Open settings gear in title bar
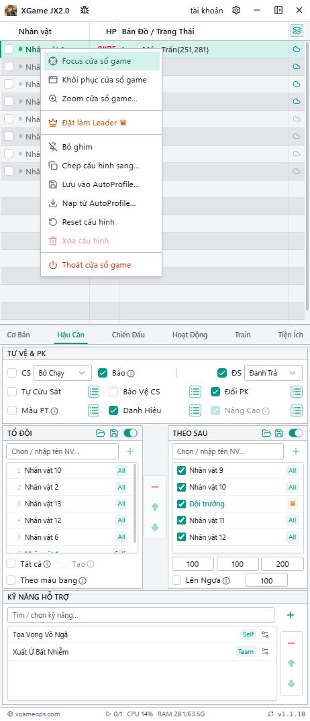The image size is (310, 721). point(236,10)
